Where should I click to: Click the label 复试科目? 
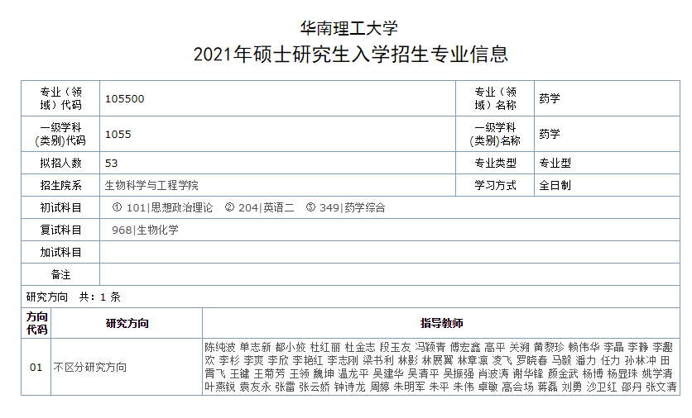(61, 230)
